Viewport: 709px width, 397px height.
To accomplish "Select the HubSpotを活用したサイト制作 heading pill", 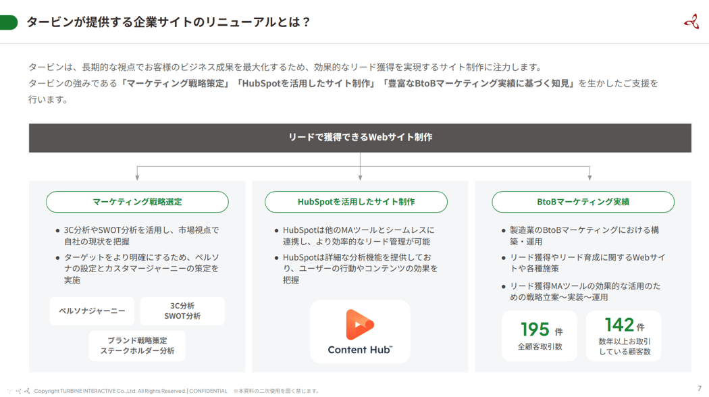I will 356,202.
